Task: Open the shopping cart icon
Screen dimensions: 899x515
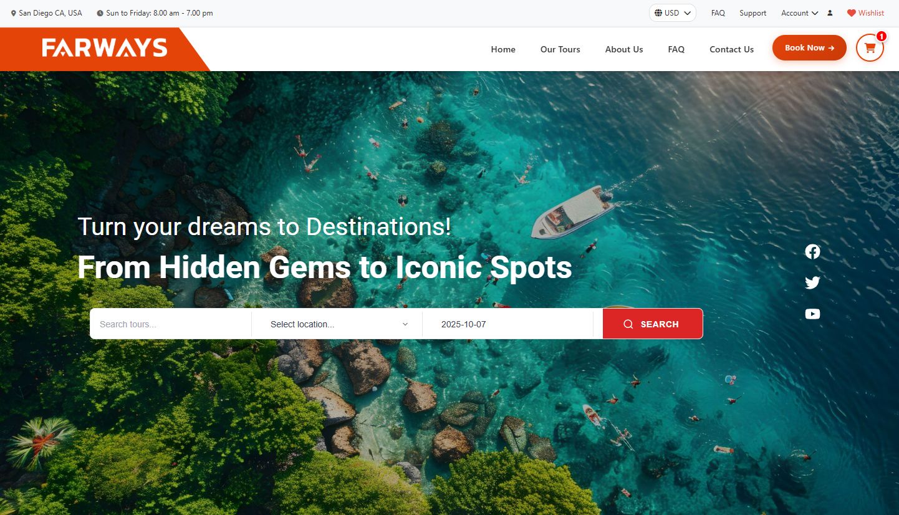Action: (x=870, y=48)
